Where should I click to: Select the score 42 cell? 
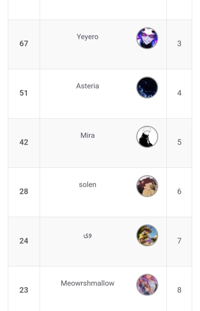pyautogui.click(x=24, y=143)
